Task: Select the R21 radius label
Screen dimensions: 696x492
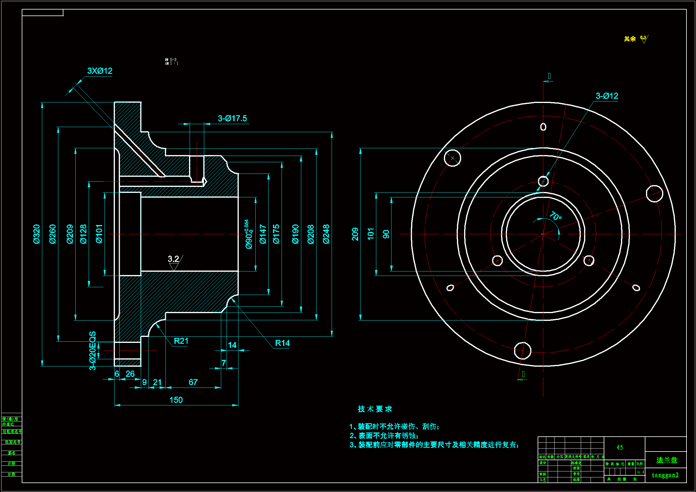Action: coord(181,341)
